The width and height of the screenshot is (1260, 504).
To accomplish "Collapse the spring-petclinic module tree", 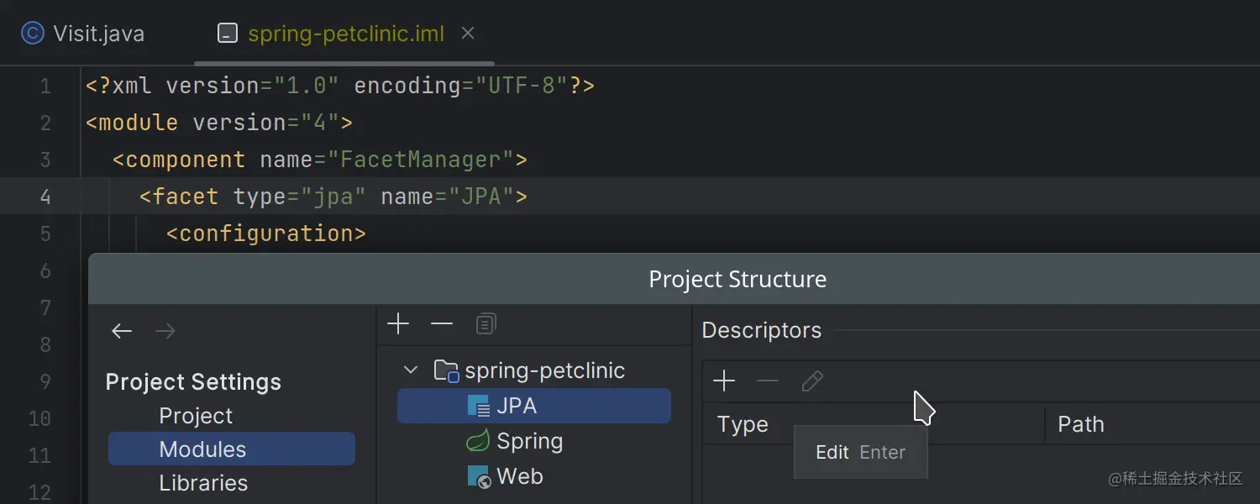I will pyautogui.click(x=411, y=370).
